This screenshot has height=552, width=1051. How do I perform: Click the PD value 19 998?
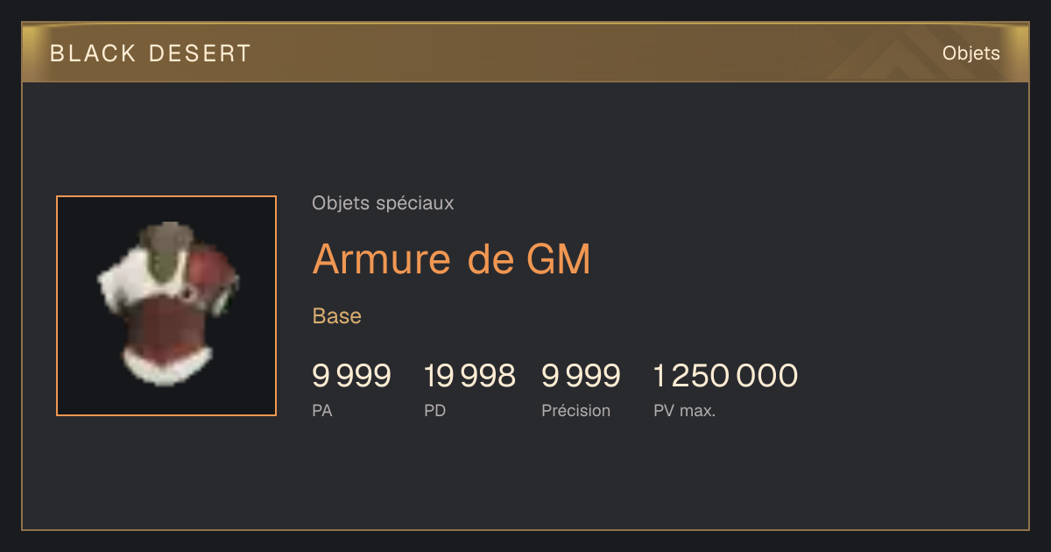click(469, 376)
